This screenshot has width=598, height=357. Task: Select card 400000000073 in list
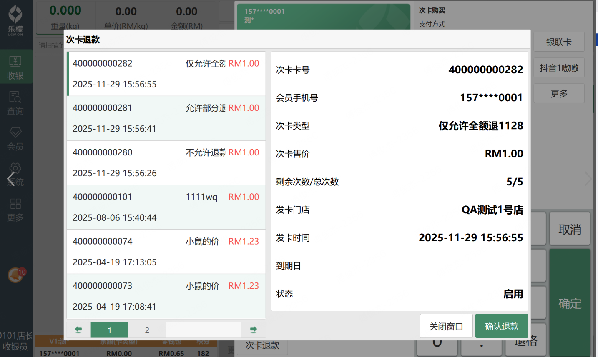click(x=166, y=296)
